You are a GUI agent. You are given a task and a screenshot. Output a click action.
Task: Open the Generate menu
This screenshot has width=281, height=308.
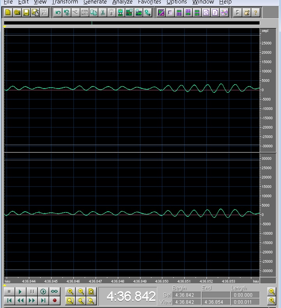pos(95,2)
